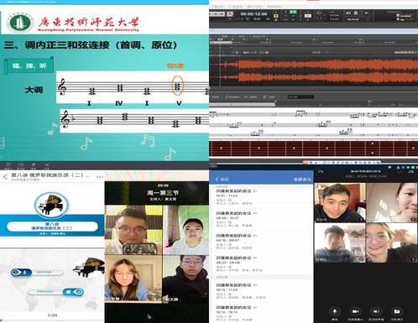Open the three-dot menu of the lecture page
The height and width of the screenshot is (323, 418).
(x=100, y=177)
